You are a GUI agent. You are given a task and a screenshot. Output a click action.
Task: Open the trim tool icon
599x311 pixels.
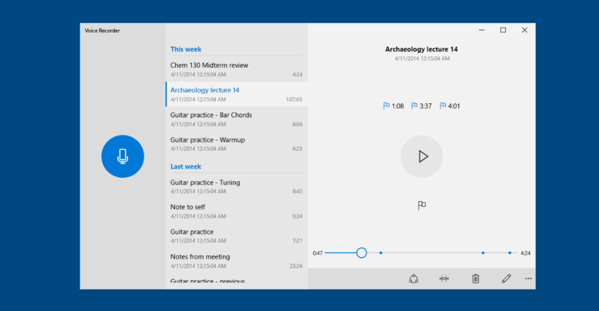[444, 279]
